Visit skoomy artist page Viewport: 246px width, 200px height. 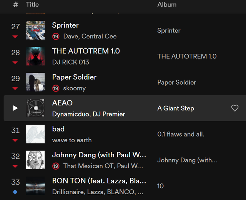pyautogui.click(x=74, y=88)
